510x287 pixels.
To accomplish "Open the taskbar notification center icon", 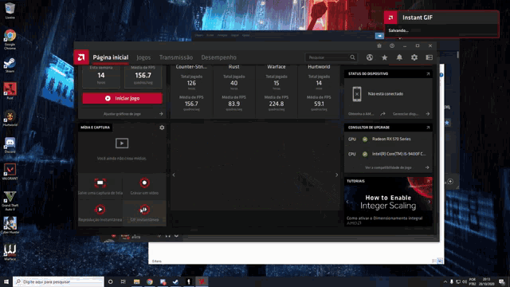I will 502,281.
